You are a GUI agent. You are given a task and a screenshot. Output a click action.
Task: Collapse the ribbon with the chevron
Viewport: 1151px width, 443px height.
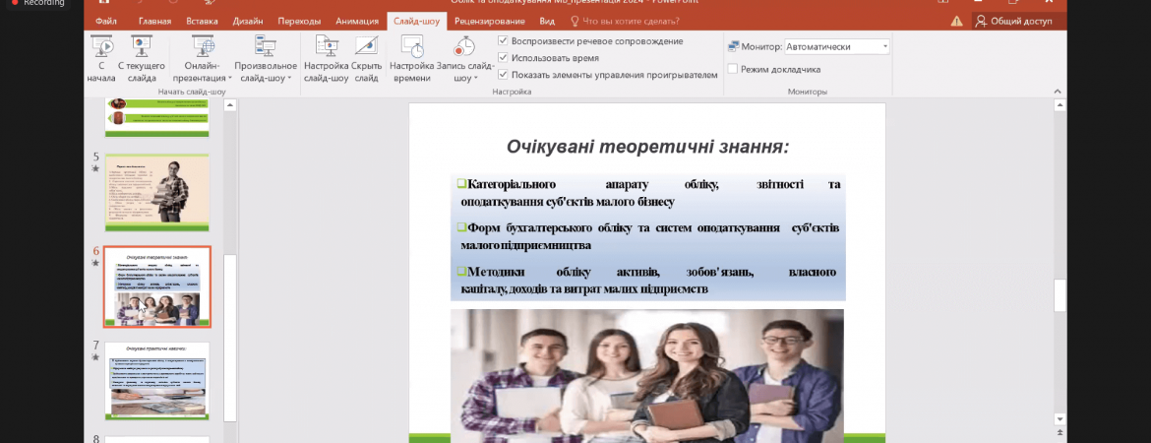click(x=1058, y=92)
